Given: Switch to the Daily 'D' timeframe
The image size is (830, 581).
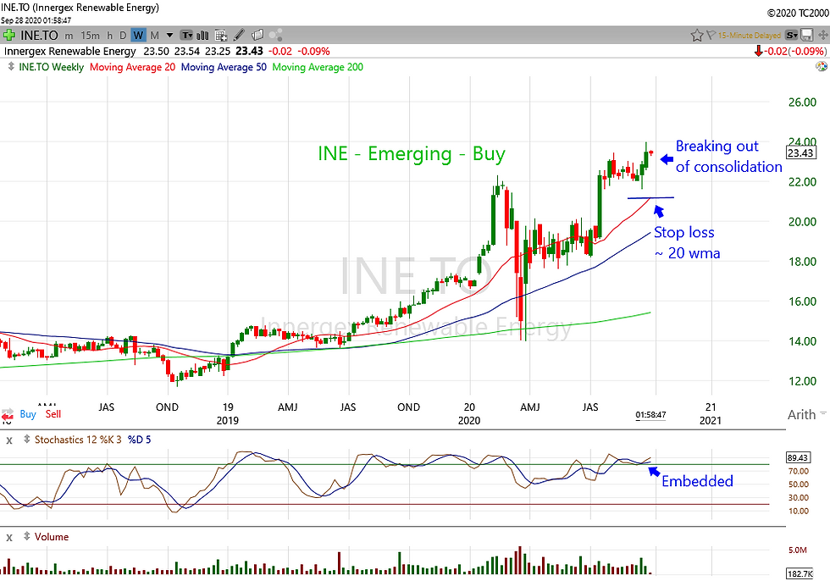Looking at the screenshot, I should click(123, 36).
